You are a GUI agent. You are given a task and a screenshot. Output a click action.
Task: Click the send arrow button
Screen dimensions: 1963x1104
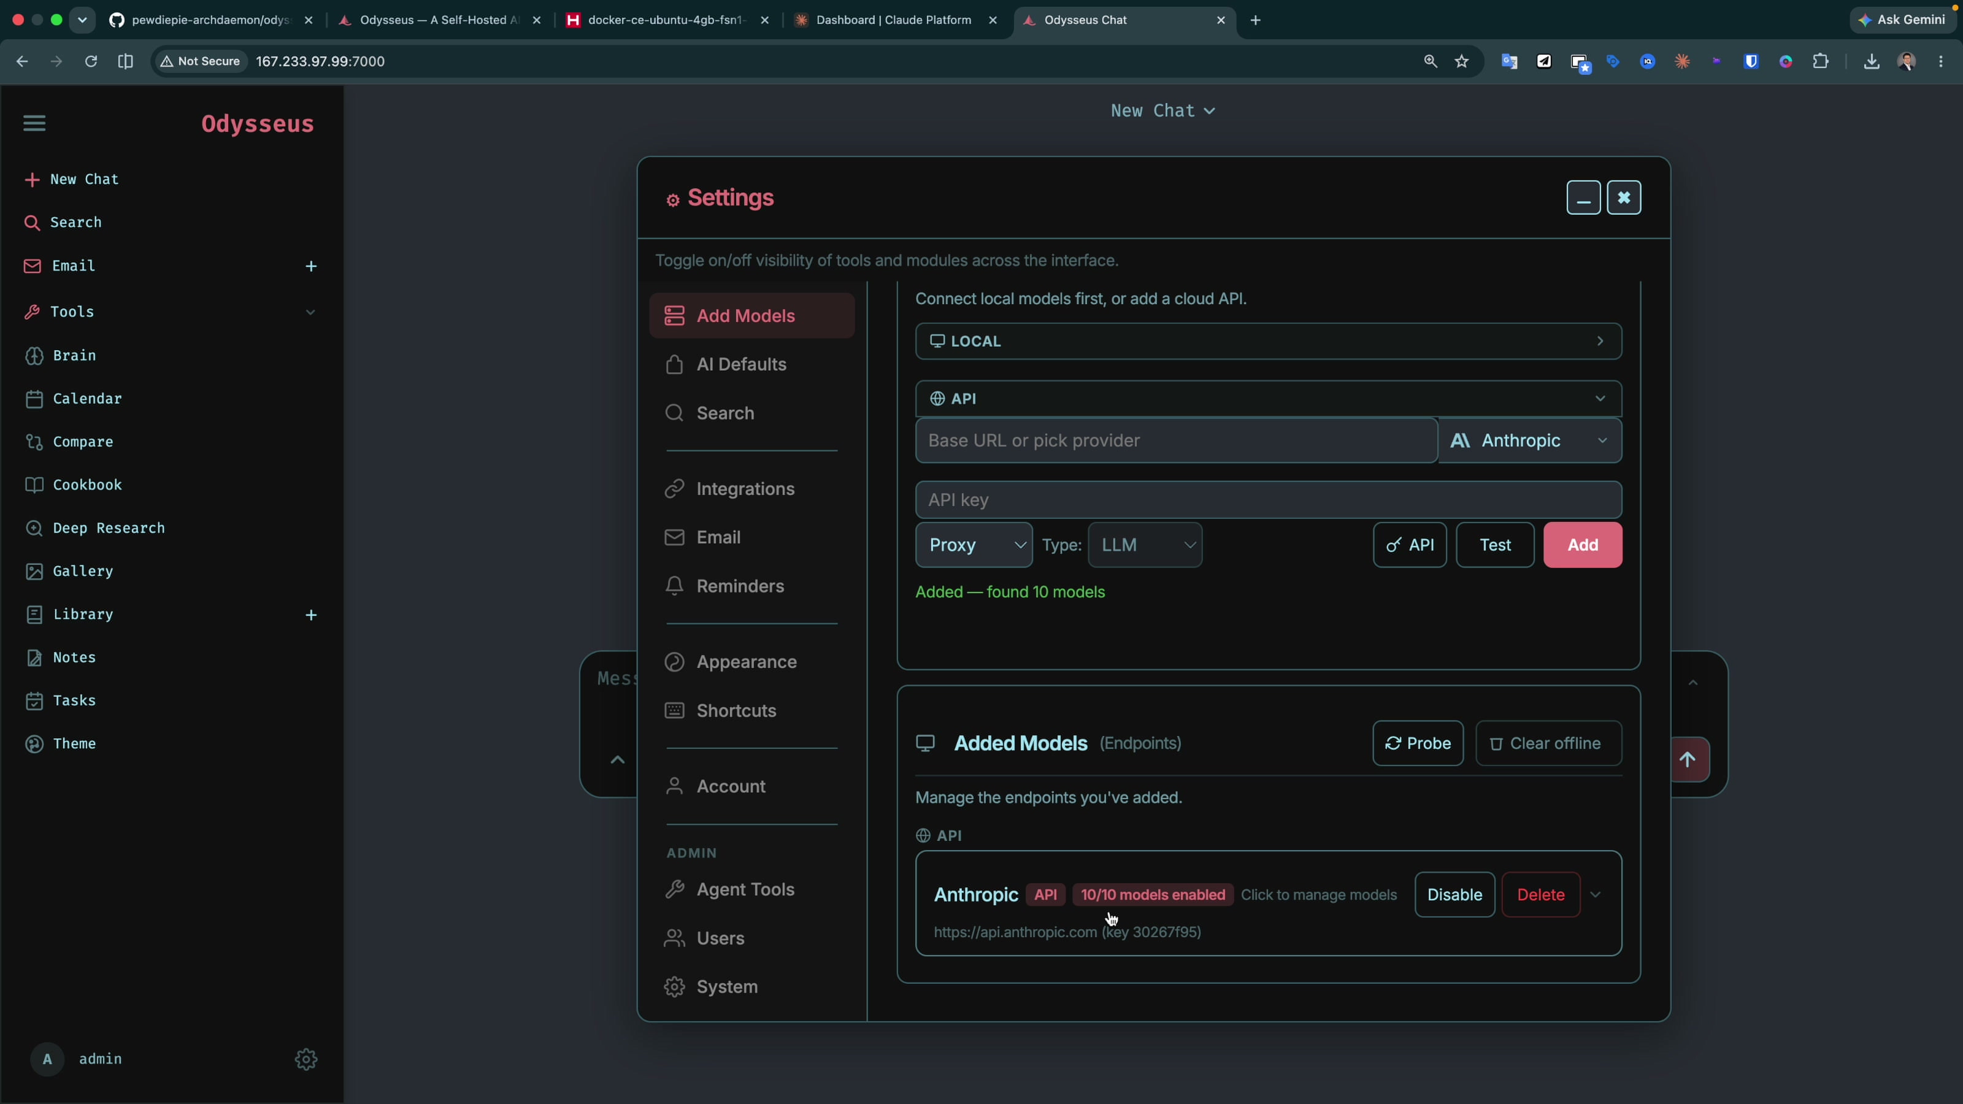click(1688, 760)
